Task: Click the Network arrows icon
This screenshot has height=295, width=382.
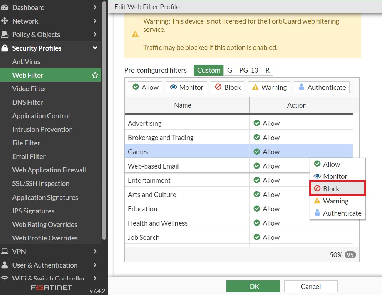Action: [x=5, y=21]
